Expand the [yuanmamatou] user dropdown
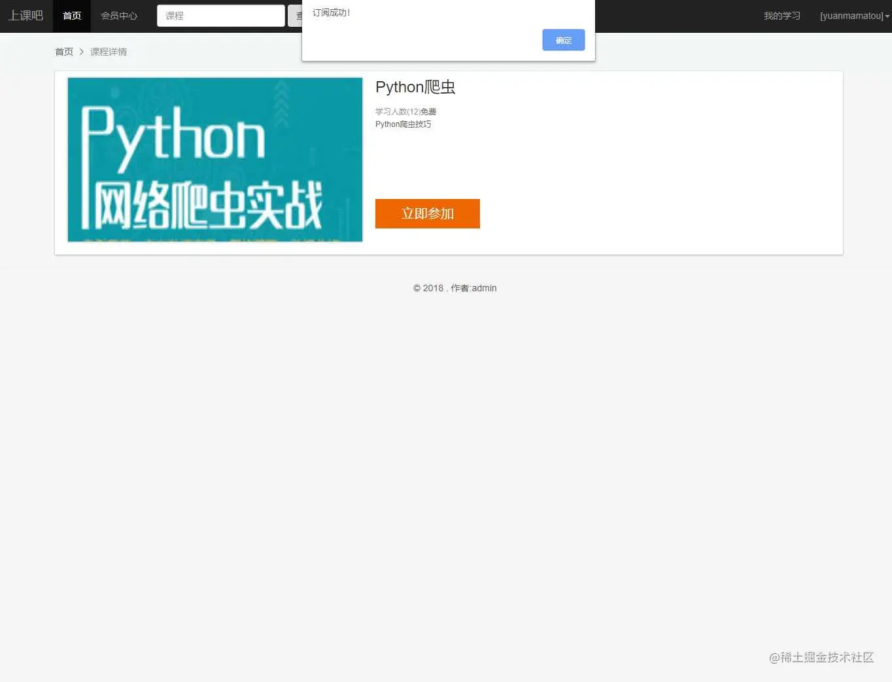The width and height of the screenshot is (892, 682). (855, 16)
